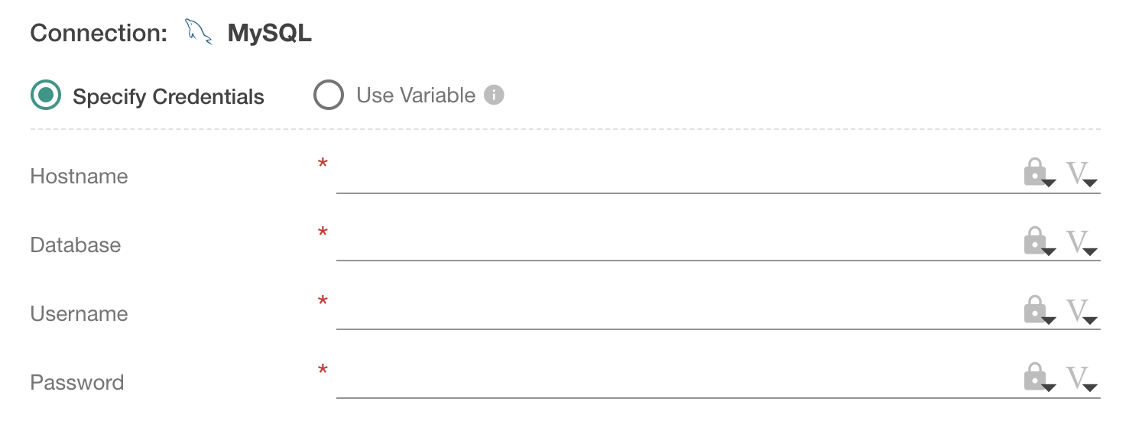Click the lock icon in Username row

tap(1037, 310)
